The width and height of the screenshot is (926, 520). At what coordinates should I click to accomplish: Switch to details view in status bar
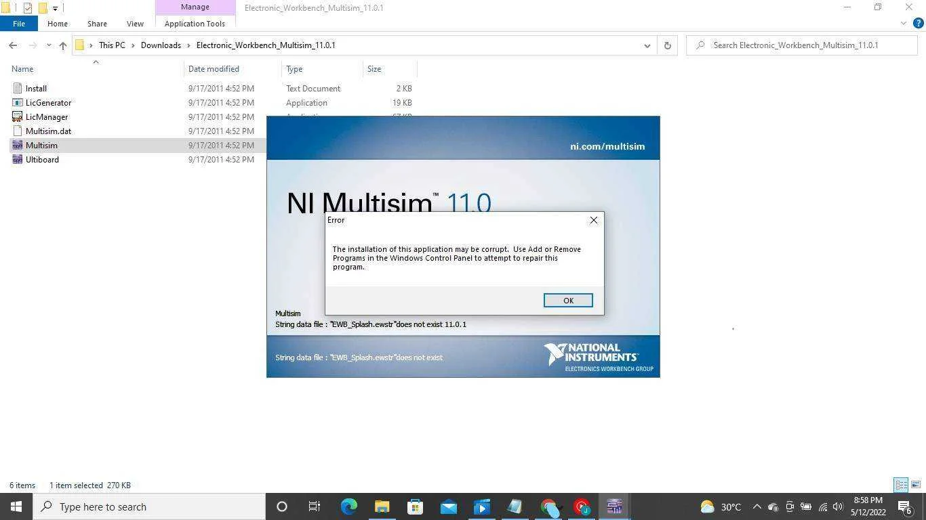click(901, 485)
